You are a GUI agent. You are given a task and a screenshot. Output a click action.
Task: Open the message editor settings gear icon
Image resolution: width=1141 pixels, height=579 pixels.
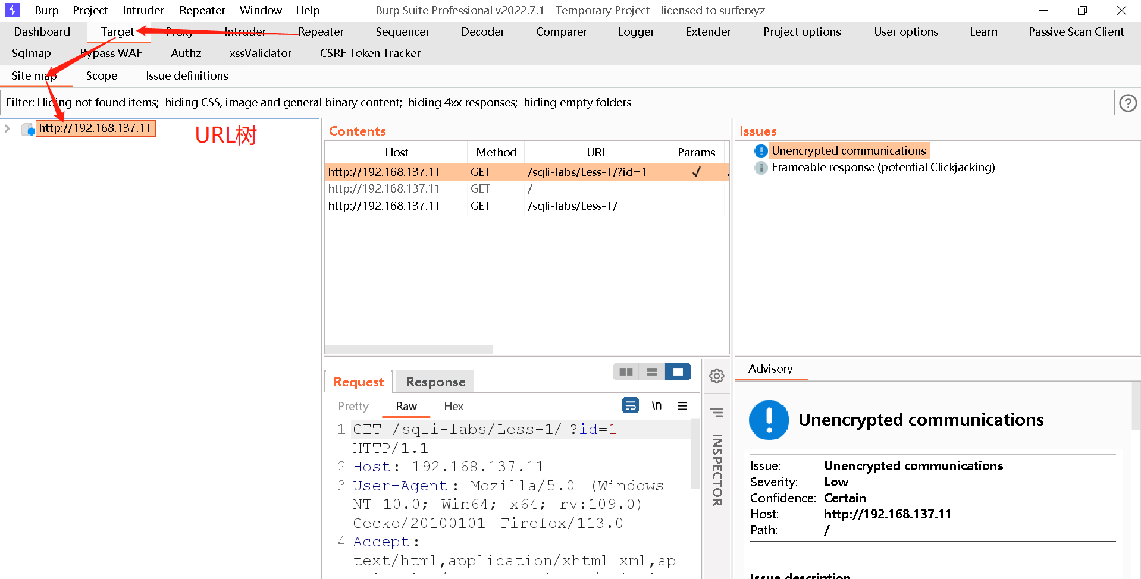[x=717, y=376]
